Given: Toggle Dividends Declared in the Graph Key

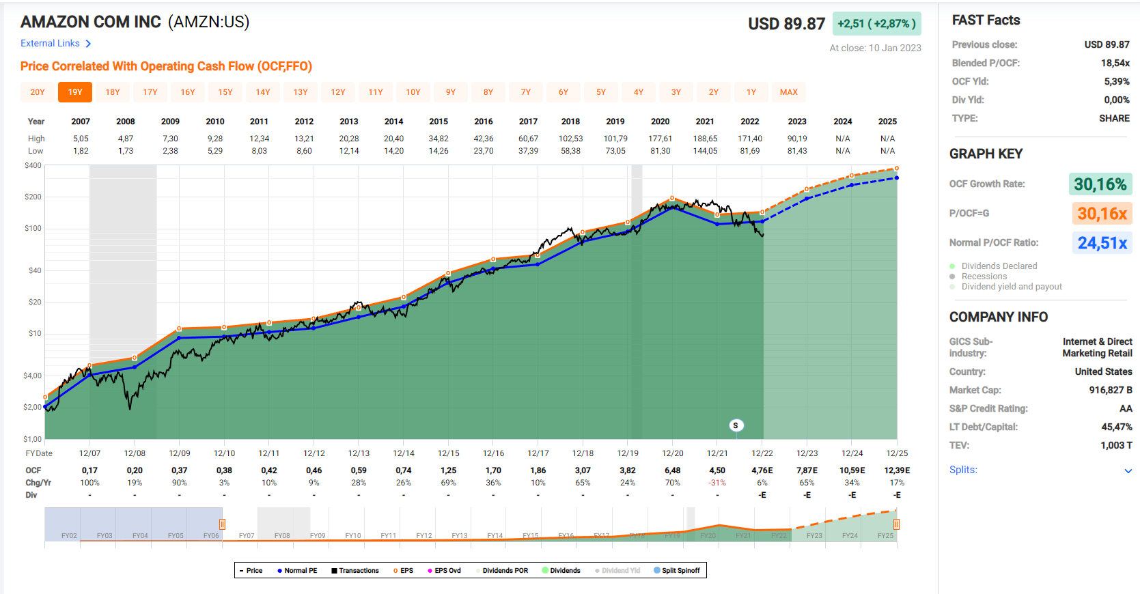Looking at the screenshot, I should pos(999,266).
